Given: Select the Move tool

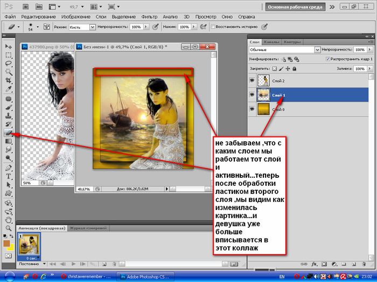Looking at the screenshot, I should click(9, 46).
